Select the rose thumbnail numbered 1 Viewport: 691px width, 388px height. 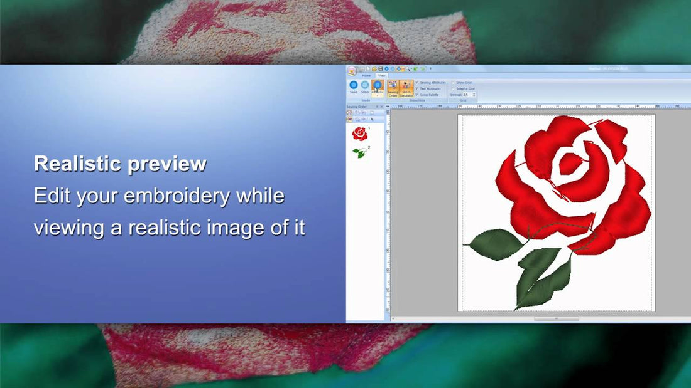360,134
